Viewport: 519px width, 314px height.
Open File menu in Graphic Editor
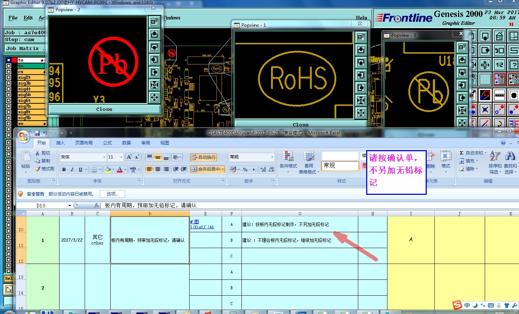[x=13, y=18]
